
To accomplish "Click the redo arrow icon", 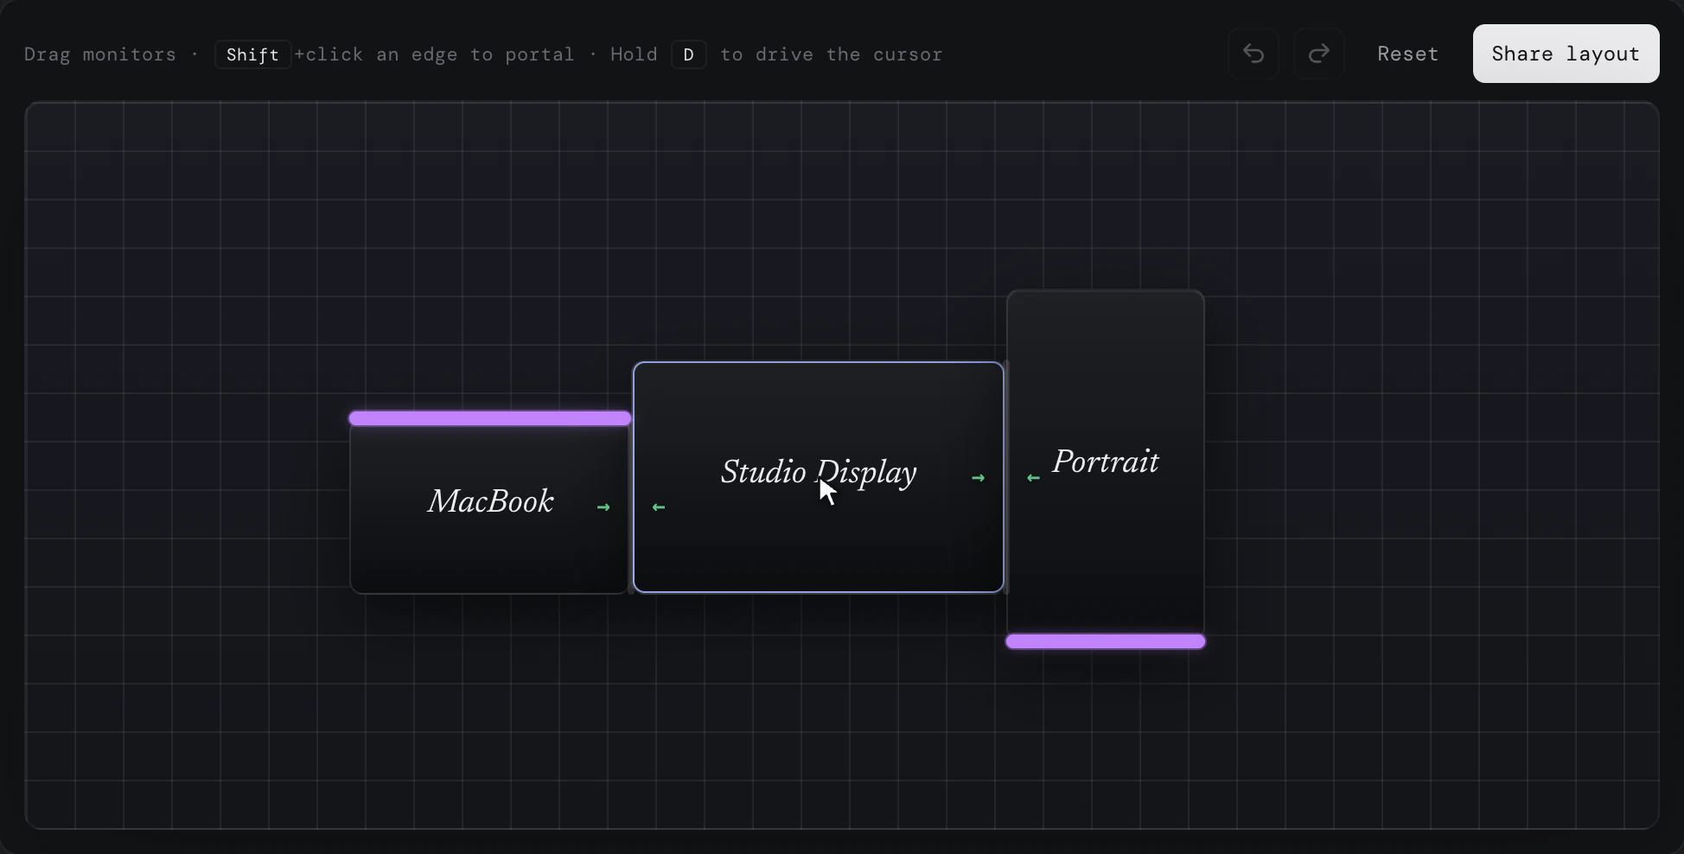I will point(1319,54).
